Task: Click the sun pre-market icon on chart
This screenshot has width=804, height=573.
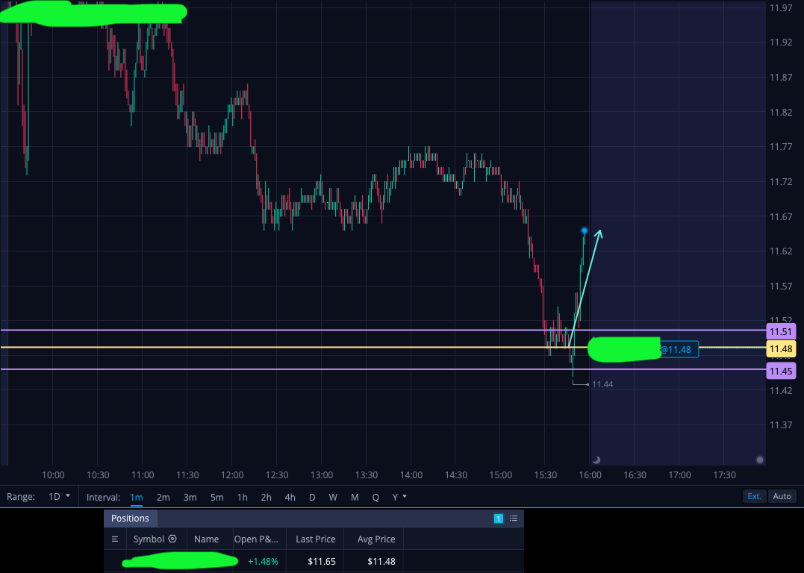Action: [x=760, y=460]
